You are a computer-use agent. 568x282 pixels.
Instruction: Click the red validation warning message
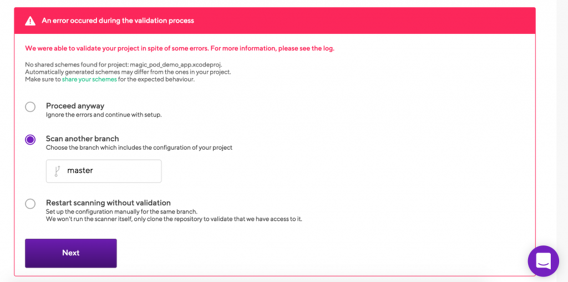coord(180,48)
